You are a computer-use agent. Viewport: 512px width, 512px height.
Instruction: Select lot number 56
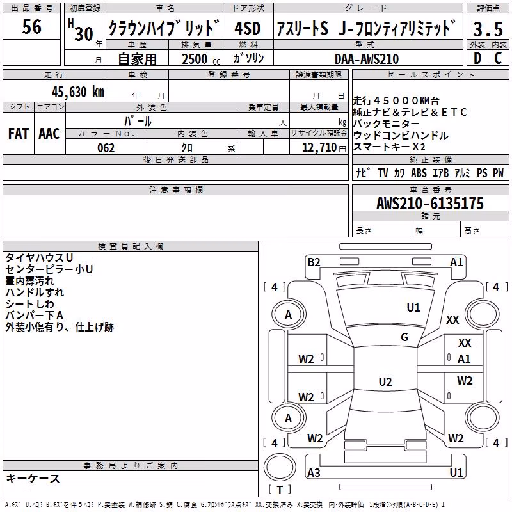[31, 26]
